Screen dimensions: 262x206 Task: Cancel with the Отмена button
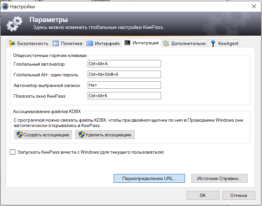pyautogui.click(x=239, y=195)
